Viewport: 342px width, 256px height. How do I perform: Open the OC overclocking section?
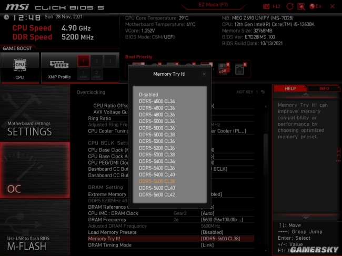tap(35, 170)
